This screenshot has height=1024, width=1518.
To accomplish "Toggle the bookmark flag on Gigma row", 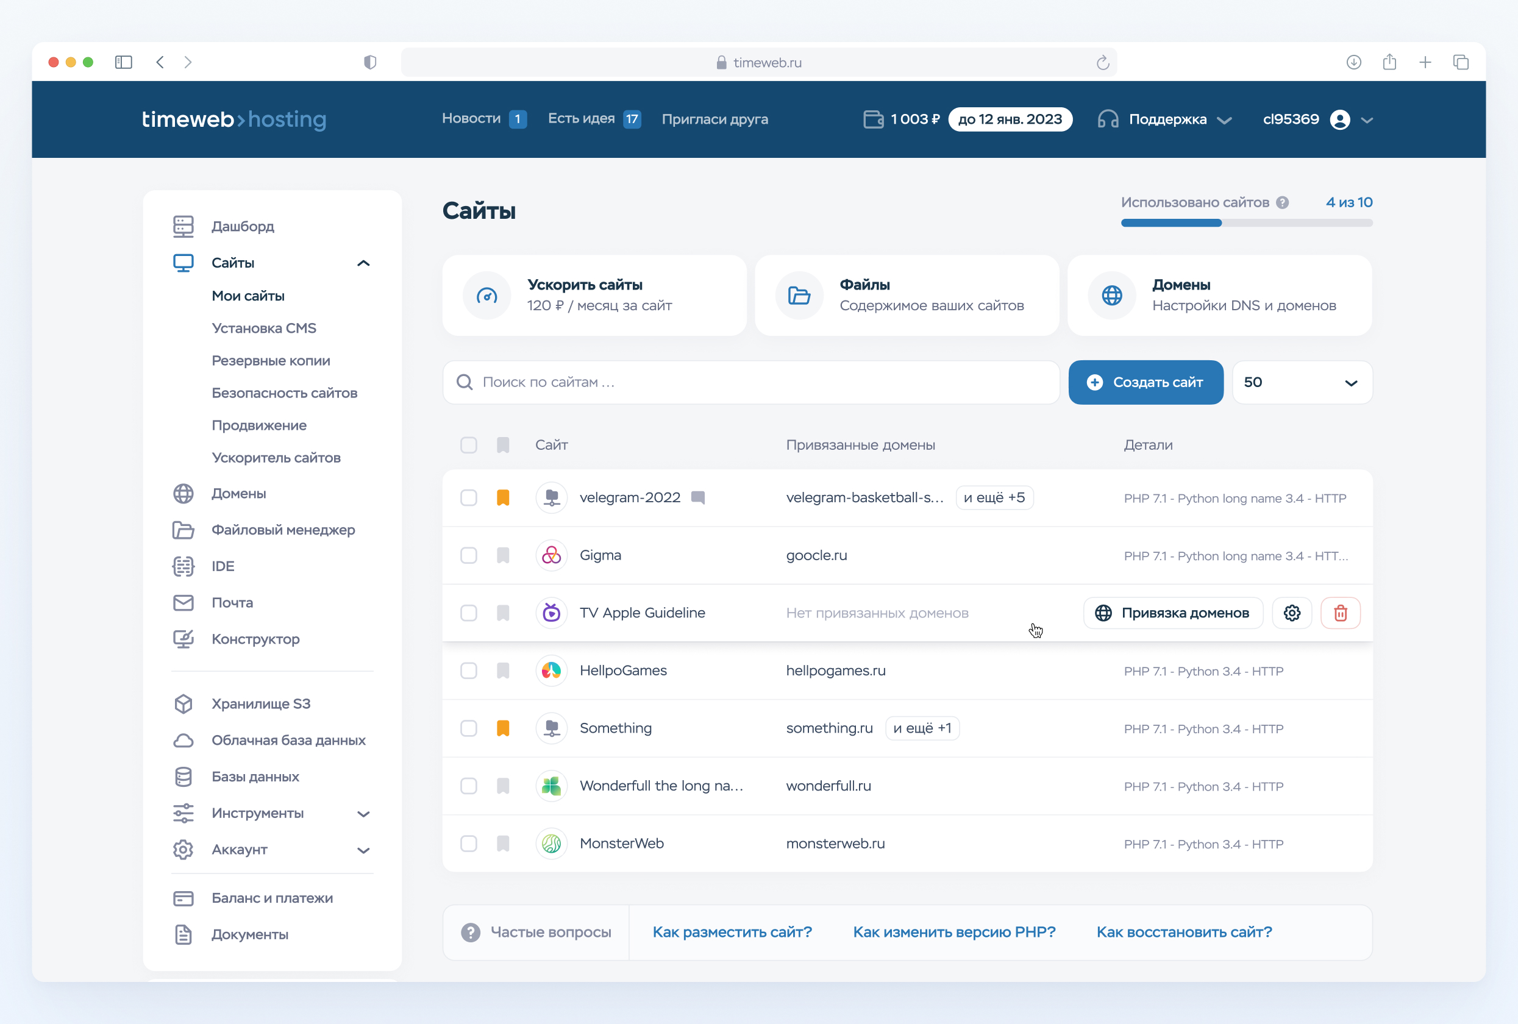I will point(502,555).
